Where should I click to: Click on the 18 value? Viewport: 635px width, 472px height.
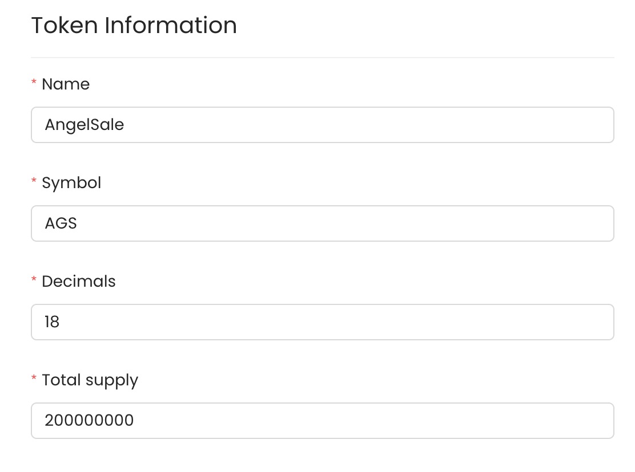click(52, 322)
